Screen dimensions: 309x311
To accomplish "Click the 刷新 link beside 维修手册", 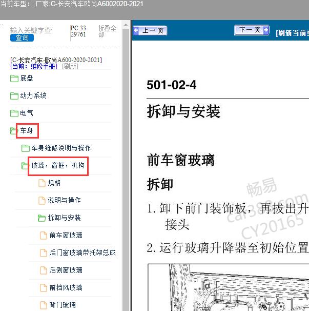I will [x=70, y=66].
